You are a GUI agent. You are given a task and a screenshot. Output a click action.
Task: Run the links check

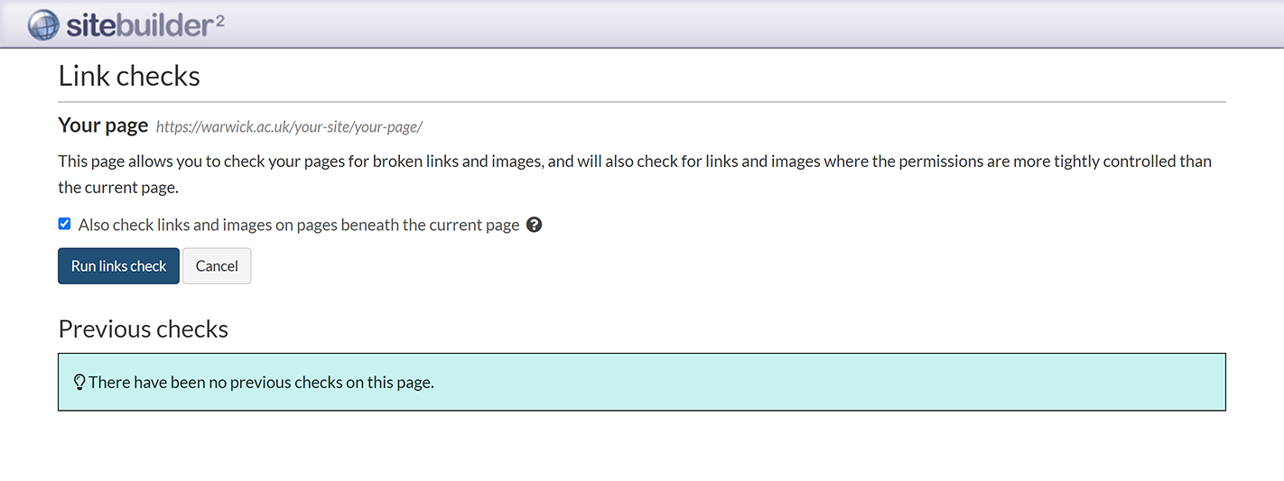pos(118,266)
